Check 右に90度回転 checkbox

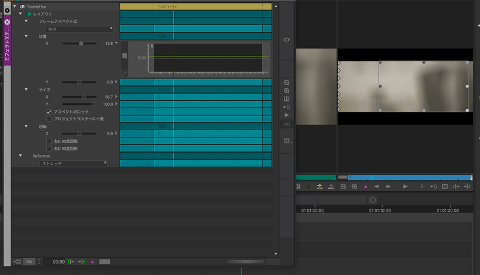point(49,148)
